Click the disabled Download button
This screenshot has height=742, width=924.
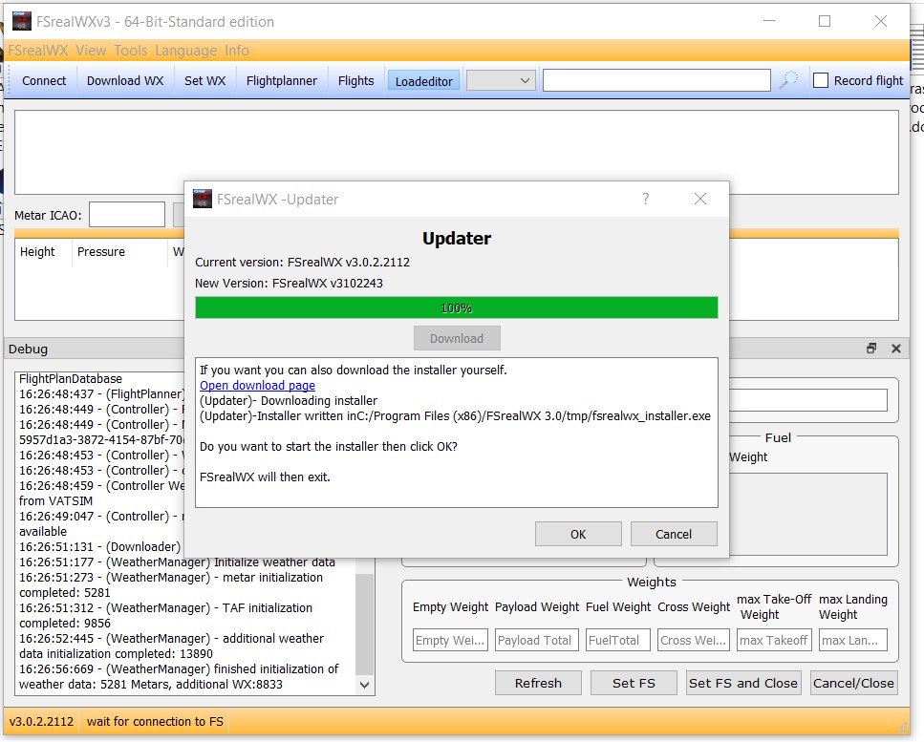pos(457,338)
